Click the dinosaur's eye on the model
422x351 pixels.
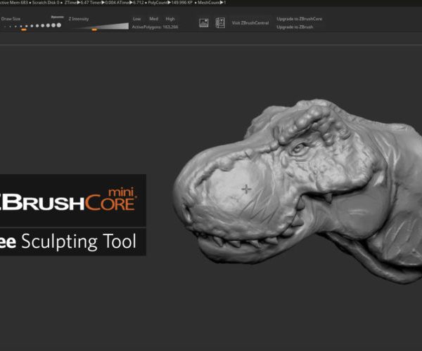[x=298, y=148]
